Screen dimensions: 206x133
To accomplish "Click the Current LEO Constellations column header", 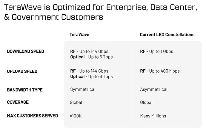I will (167, 35).
